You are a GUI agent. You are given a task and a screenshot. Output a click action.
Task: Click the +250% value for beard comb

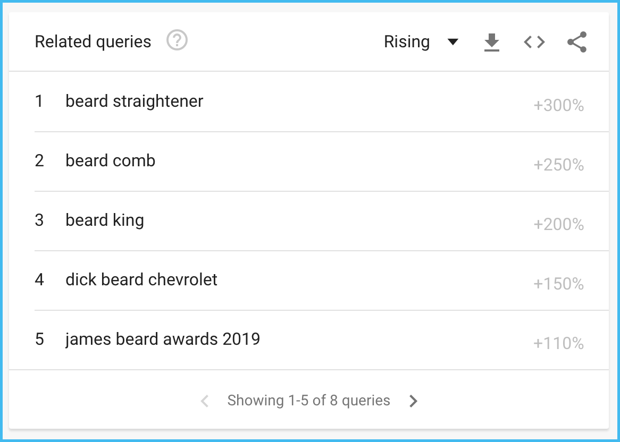558,165
